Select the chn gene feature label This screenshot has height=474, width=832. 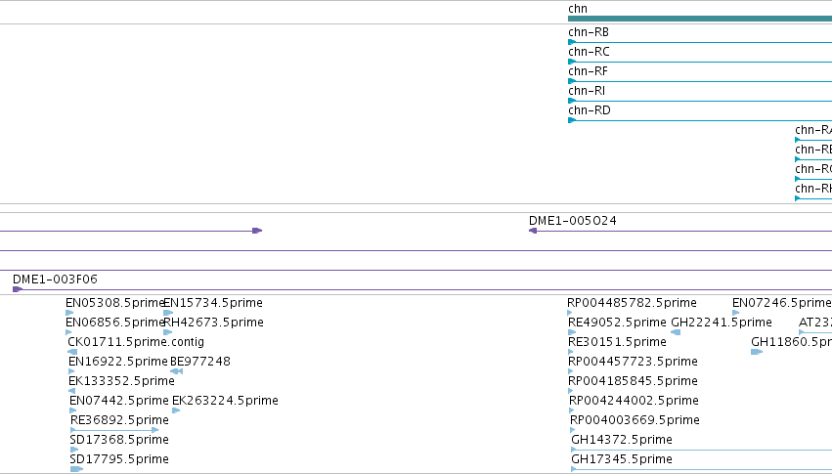click(x=577, y=9)
